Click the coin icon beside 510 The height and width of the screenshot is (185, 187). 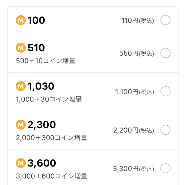[x=21, y=48]
